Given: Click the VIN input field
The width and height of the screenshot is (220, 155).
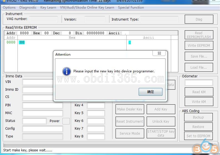Looking at the screenshot, I should (38, 82).
